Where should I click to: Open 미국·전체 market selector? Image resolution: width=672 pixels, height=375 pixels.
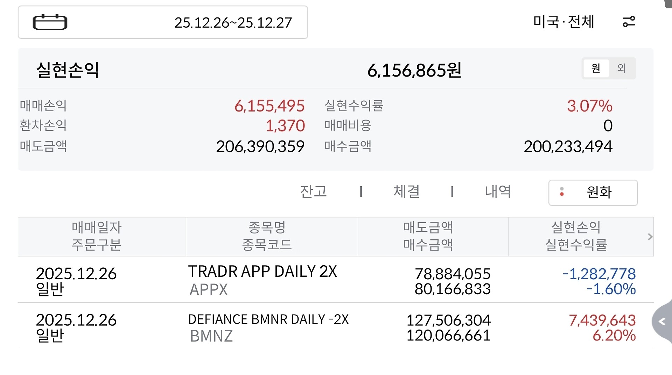coord(563,22)
